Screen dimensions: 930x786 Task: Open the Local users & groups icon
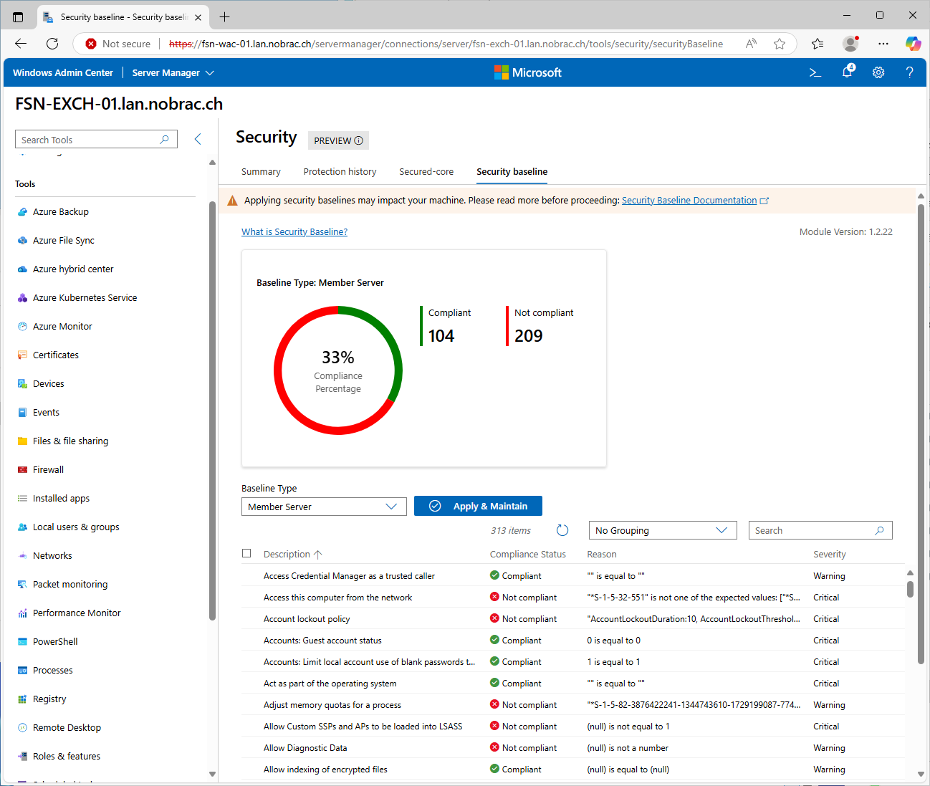click(22, 527)
